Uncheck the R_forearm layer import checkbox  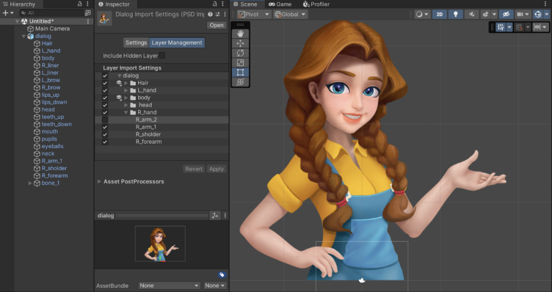pos(105,142)
